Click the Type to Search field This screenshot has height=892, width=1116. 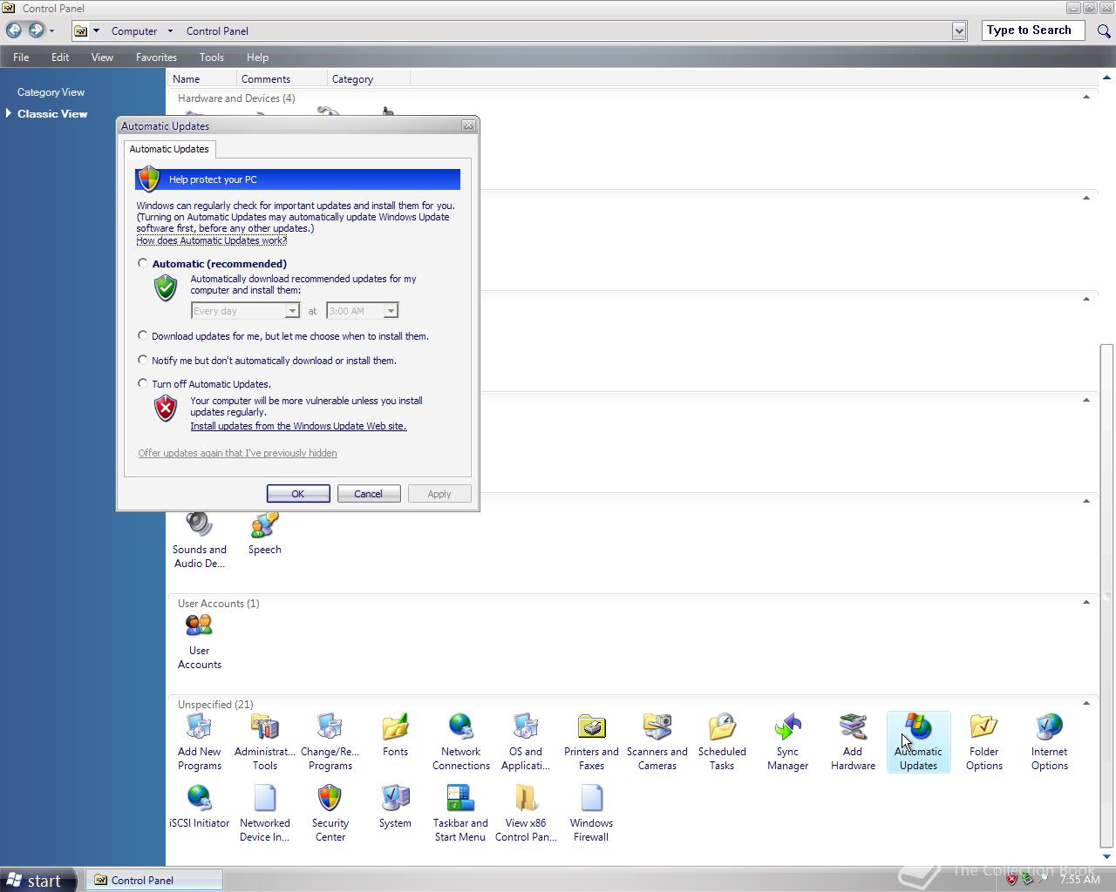click(1033, 30)
